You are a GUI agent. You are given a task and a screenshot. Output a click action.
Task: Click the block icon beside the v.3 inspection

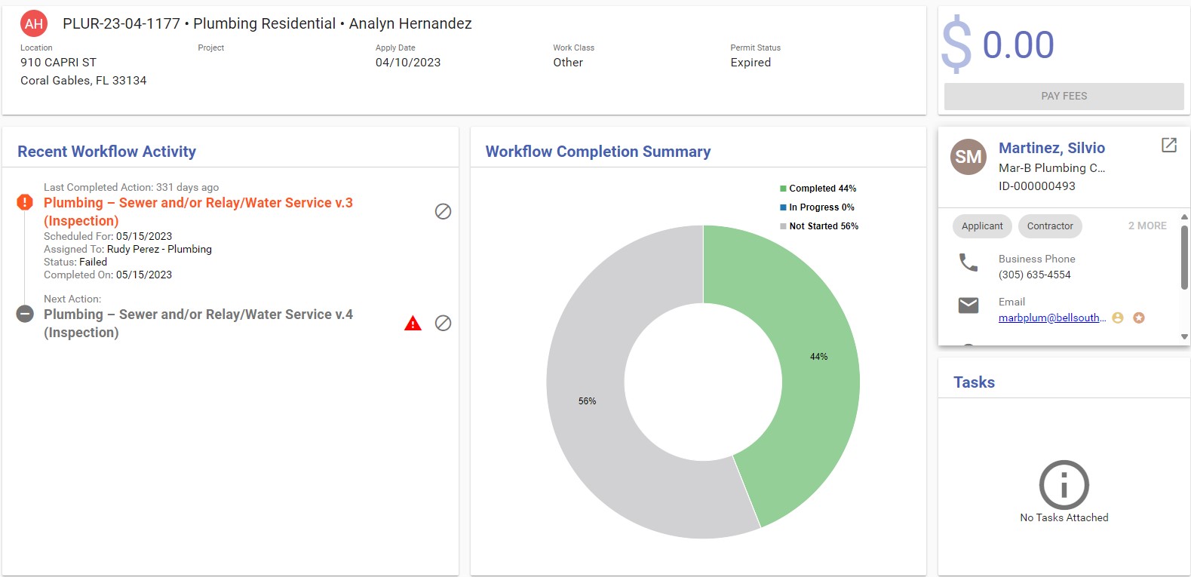point(443,212)
